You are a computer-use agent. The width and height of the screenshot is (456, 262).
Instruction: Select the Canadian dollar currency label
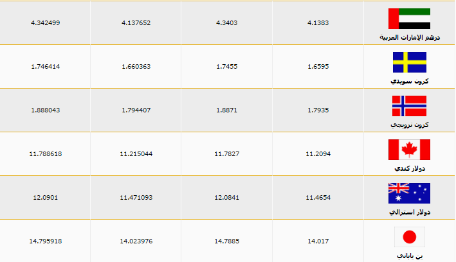point(410,168)
